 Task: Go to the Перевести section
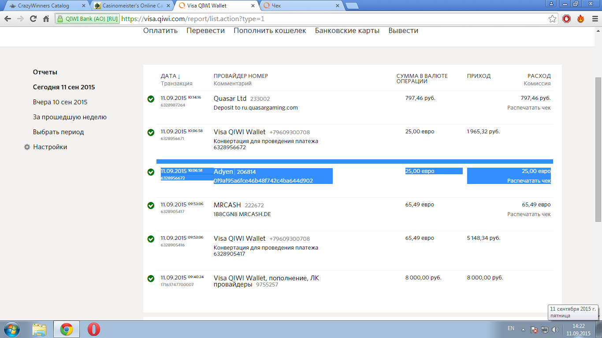point(205,30)
